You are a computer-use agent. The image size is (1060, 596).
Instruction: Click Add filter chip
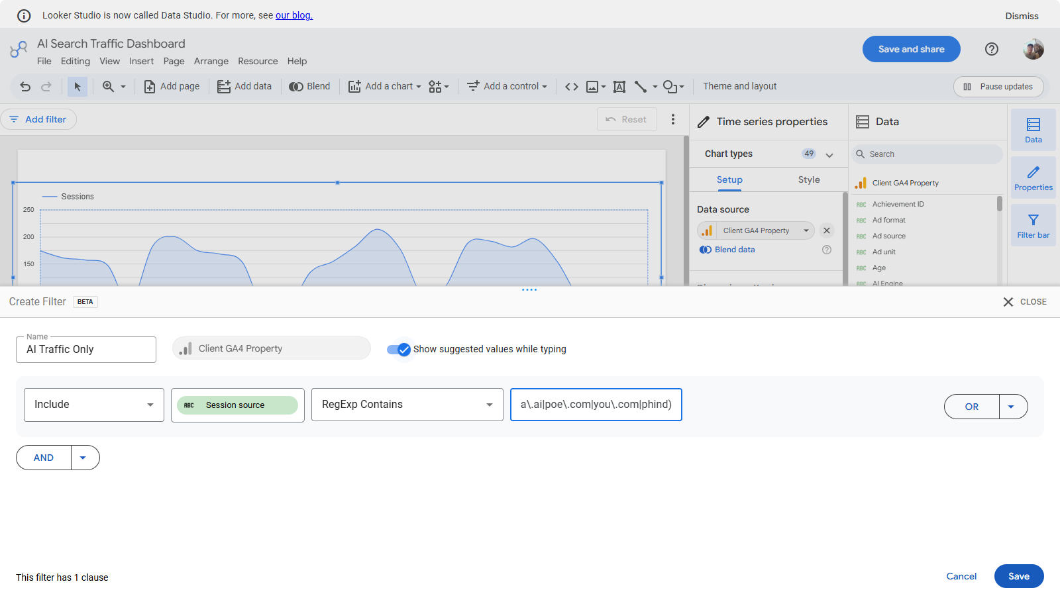(38, 119)
